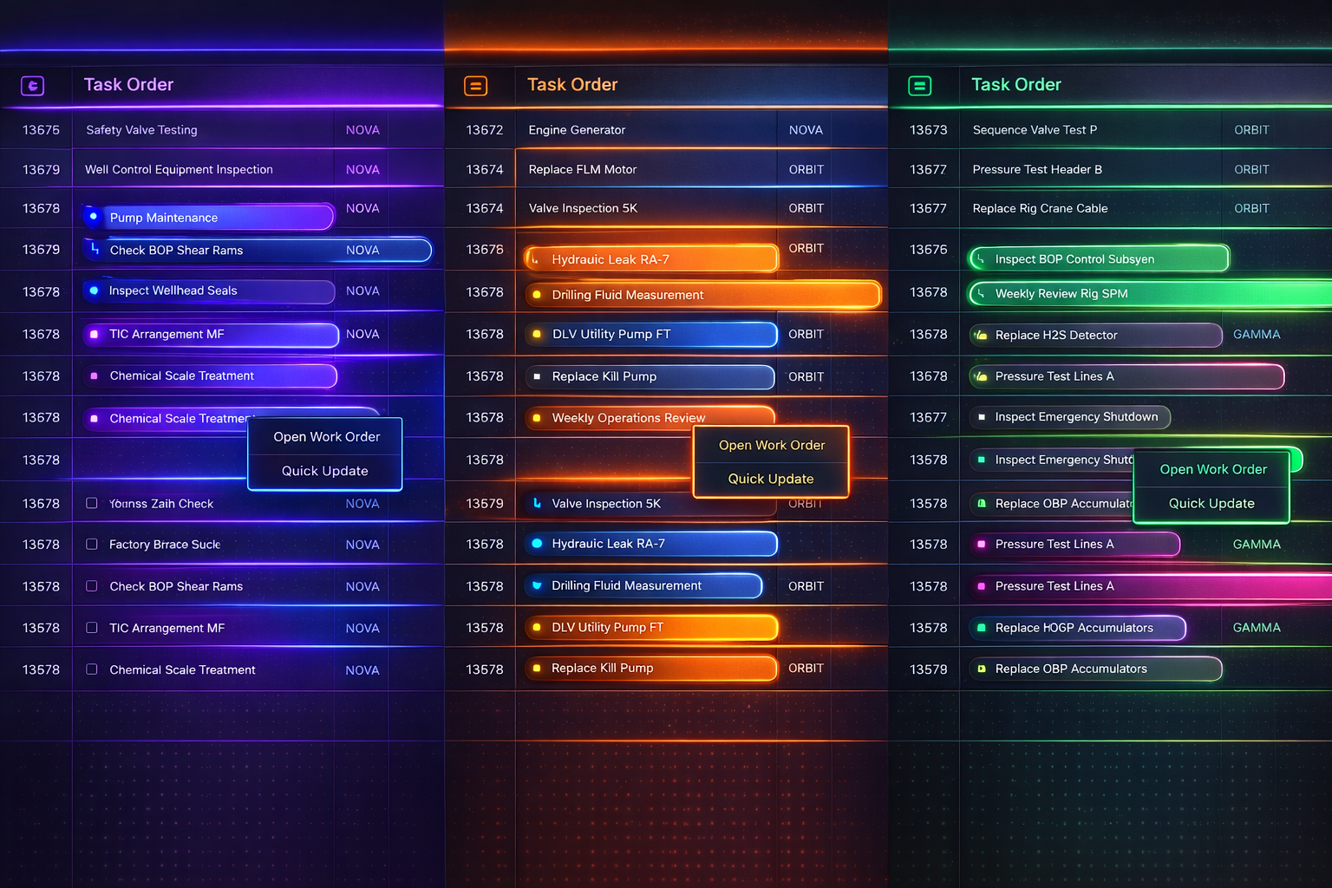Click the green status dot on Replace HOGP Accumulators
The height and width of the screenshot is (888, 1332).
point(981,627)
